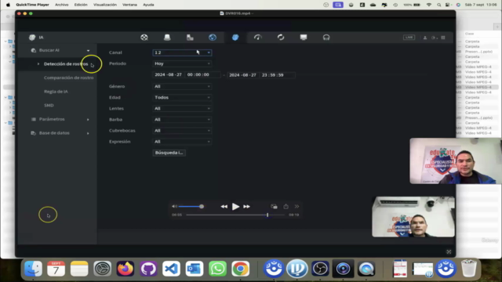Open the Barba dropdown
The height and width of the screenshot is (282, 502).
(182, 120)
